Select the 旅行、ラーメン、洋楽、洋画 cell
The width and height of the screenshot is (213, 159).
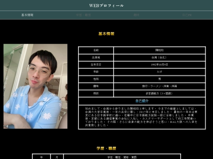159,86
